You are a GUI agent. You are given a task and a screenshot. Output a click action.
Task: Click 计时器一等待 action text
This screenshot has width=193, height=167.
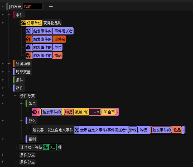[31, 147]
